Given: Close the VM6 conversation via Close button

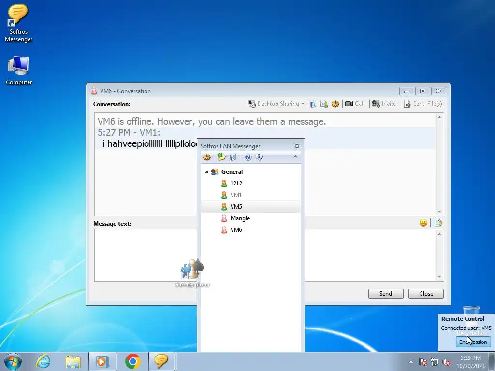Looking at the screenshot, I should pyautogui.click(x=426, y=293).
